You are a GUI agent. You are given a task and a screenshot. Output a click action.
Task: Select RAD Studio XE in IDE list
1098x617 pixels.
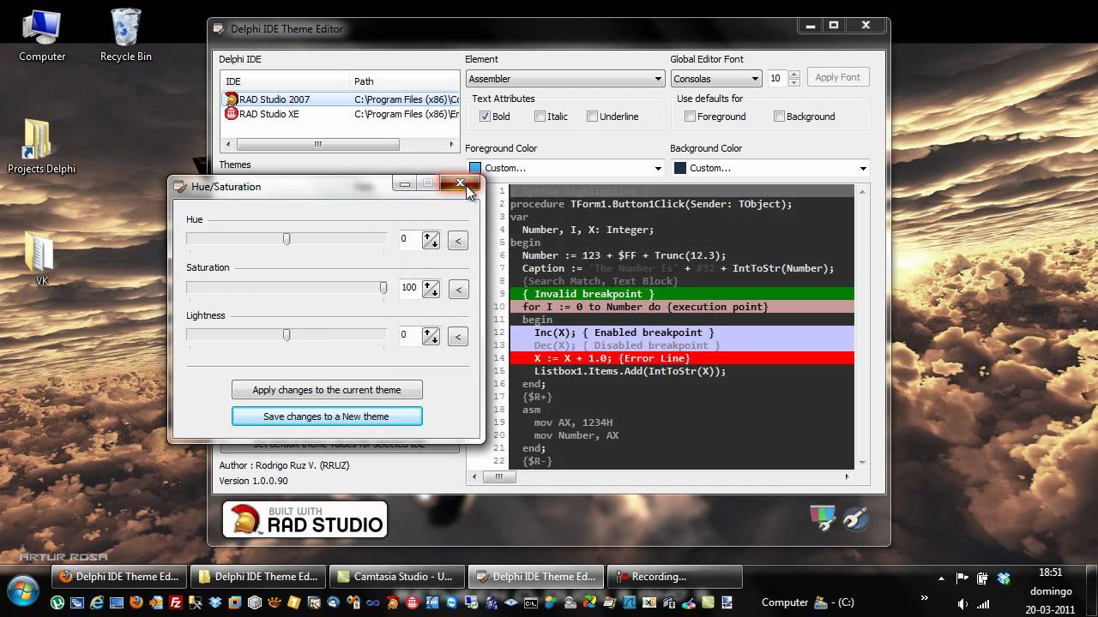[341, 114]
